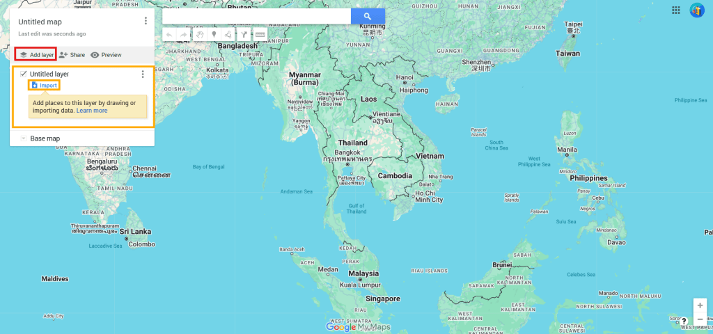Click the Share button
The width and height of the screenshot is (713, 334).
tap(72, 55)
